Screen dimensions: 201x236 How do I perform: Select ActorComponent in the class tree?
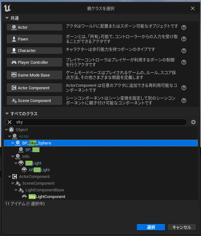click(34, 177)
